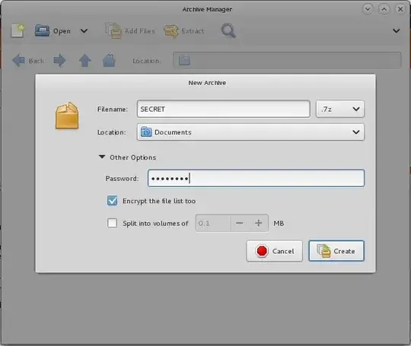The width and height of the screenshot is (411, 346).
Task: Collapse the Other Options expander
Action: 102,157
